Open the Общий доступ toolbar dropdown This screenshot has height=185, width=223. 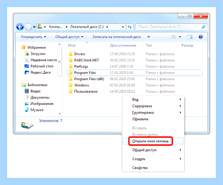click(69, 37)
